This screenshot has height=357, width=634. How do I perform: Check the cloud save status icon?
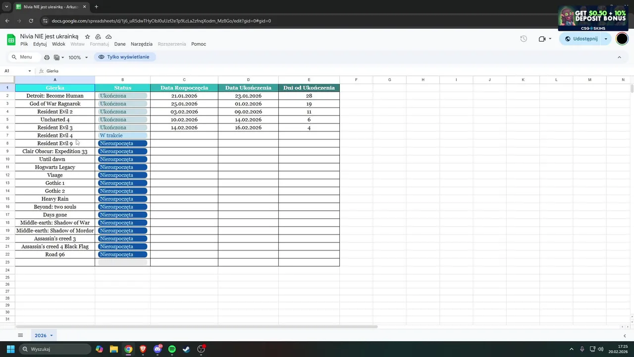pyautogui.click(x=108, y=37)
